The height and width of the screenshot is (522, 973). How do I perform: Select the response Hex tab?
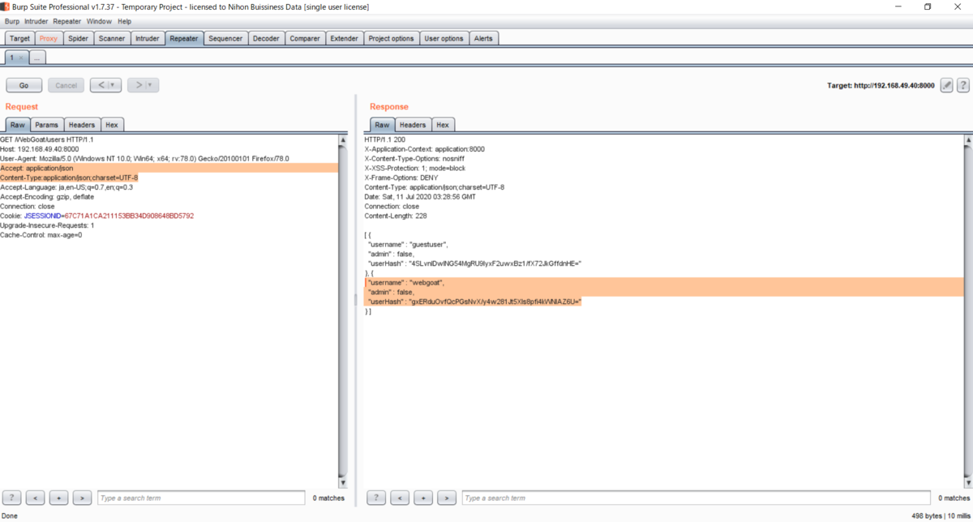tap(443, 125)
